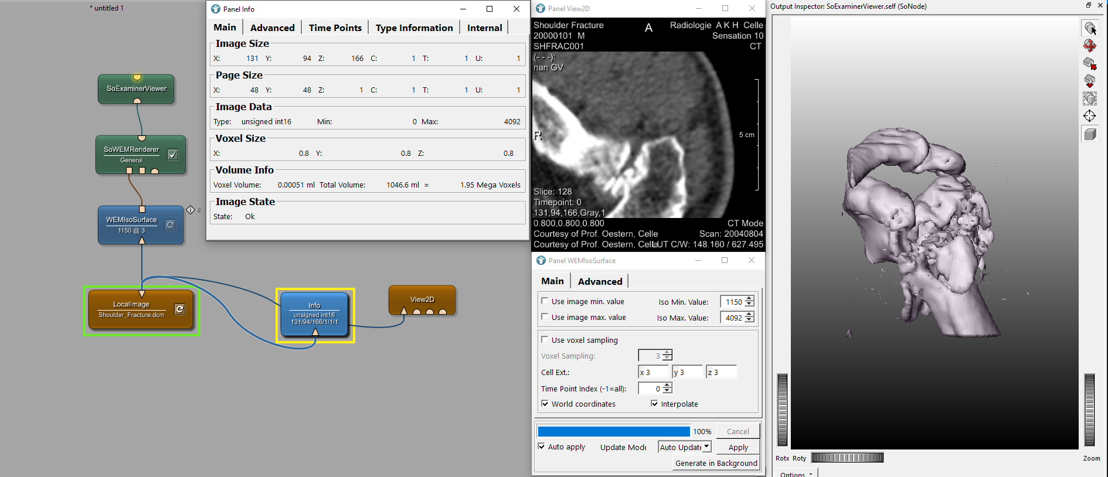Click the WEMIsoSurface module update icon
This screenshot has width=1108, height=477.
pos(170,224)
